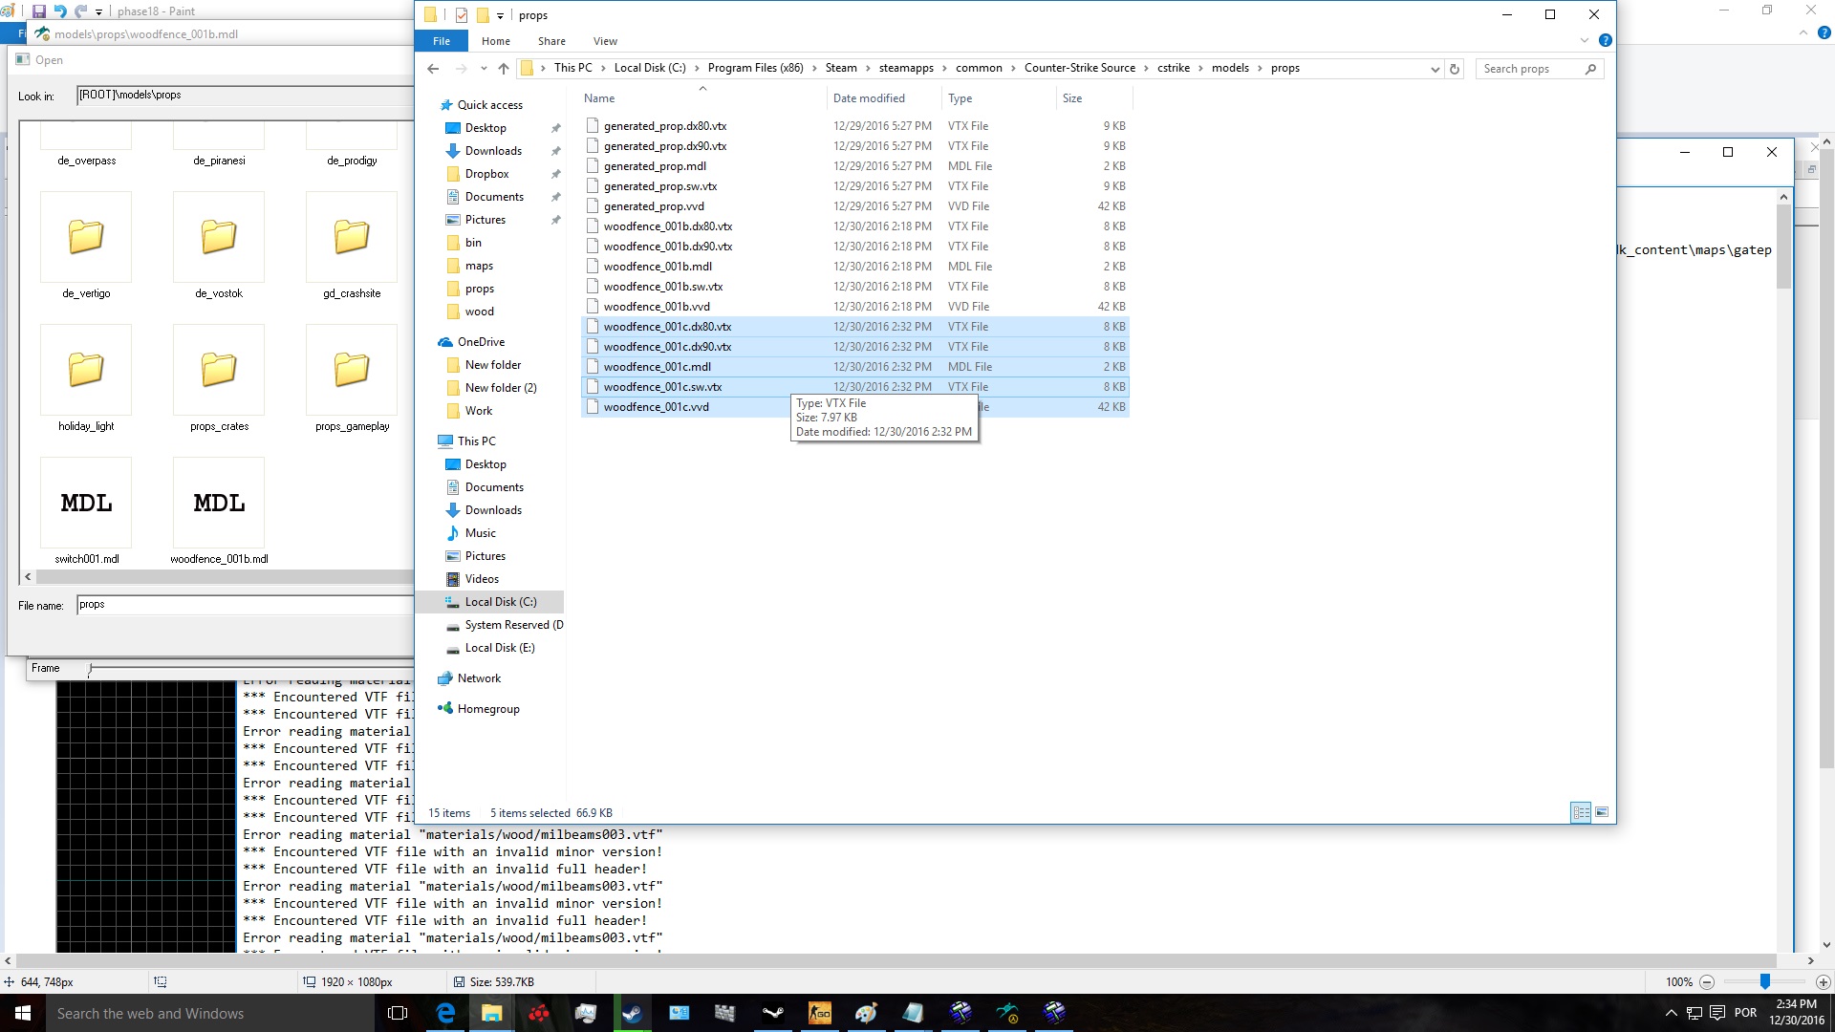Click Local Disk (C:) breadcrumb

(x=650, y=68)
